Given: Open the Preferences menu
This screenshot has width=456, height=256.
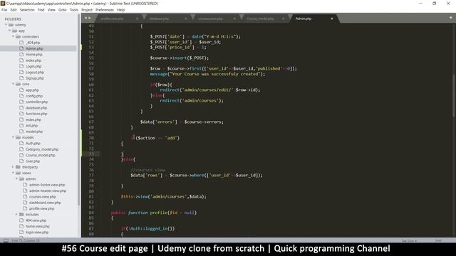Looking at the screenshot, I should tap(105, 10).
